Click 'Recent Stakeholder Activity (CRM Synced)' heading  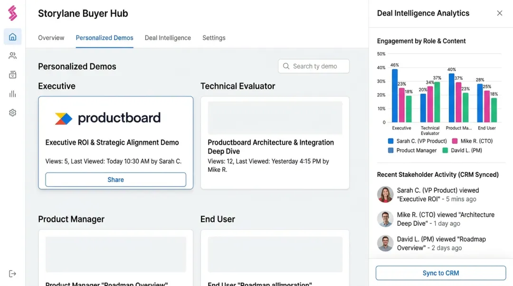point(438,175)
